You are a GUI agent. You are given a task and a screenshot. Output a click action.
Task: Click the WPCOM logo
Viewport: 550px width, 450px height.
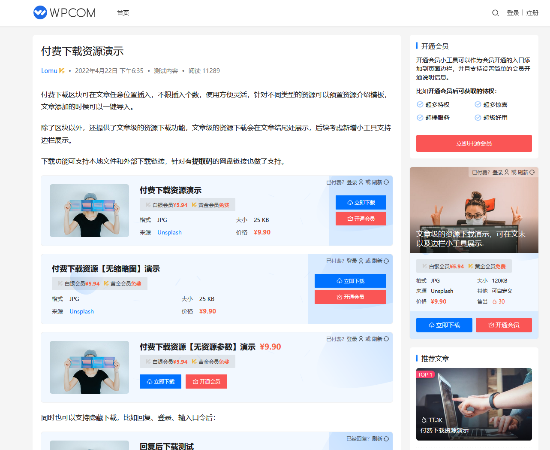click(x=65, y=12)
